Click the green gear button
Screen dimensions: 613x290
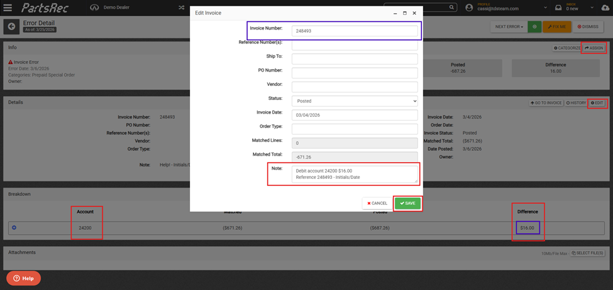coord(534,26)
